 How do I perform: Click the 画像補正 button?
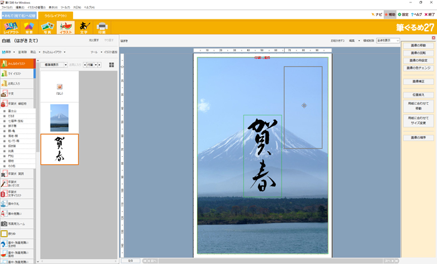click(419, 81)
